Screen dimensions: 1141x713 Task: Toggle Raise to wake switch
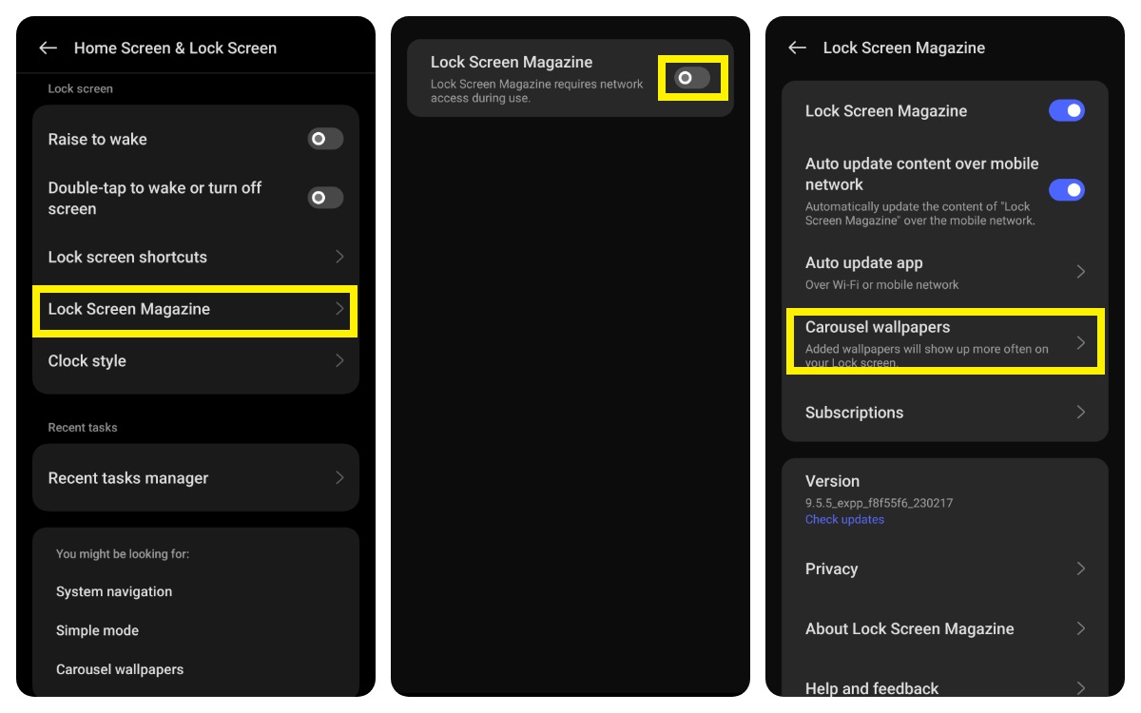324,139
